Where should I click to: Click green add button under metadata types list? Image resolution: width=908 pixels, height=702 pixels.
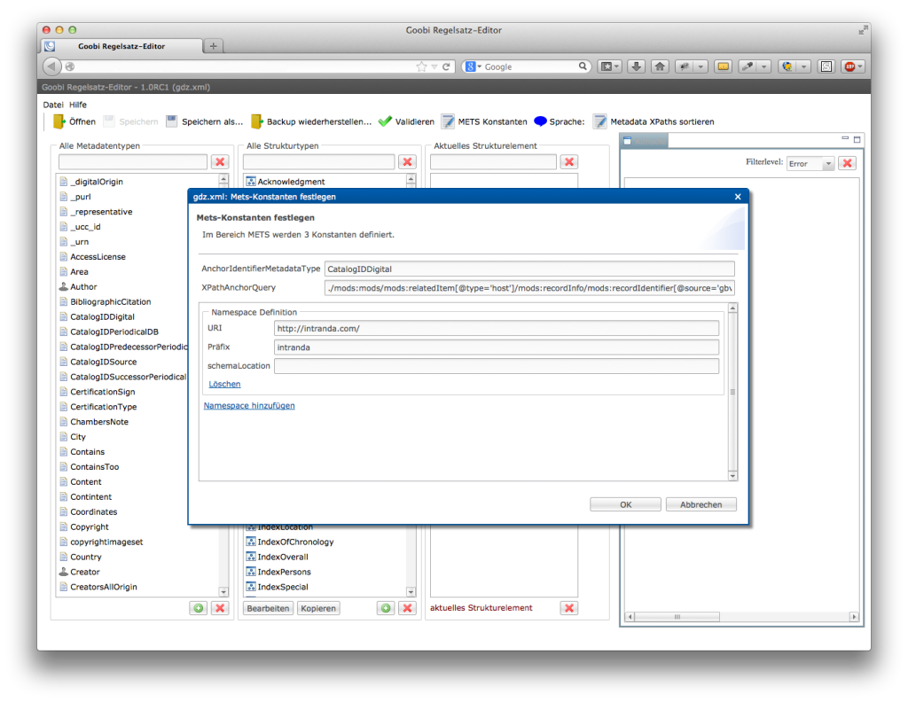[199, 608]
